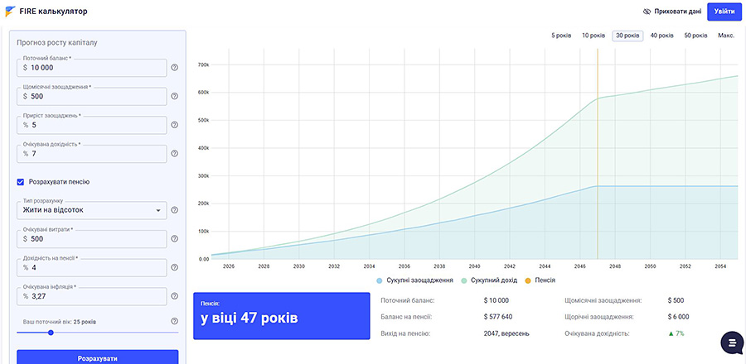Click the FIRE калькулятор logo icon

[10, 12]
